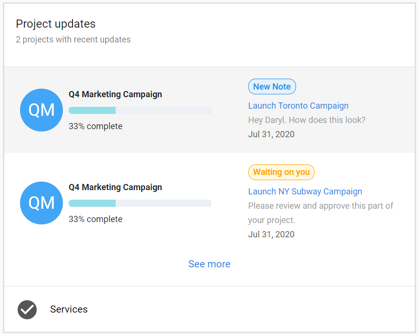Click '33% complete' text in the first project row

point(95,126)
